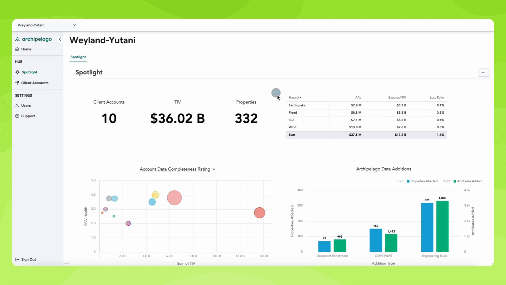The image size is (506, 285).
Task: Switch to the Spotlight tab
Action: coord(78,57)
